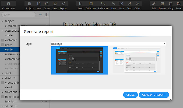
Task: Click the CLOSE button
Action: 130,95
